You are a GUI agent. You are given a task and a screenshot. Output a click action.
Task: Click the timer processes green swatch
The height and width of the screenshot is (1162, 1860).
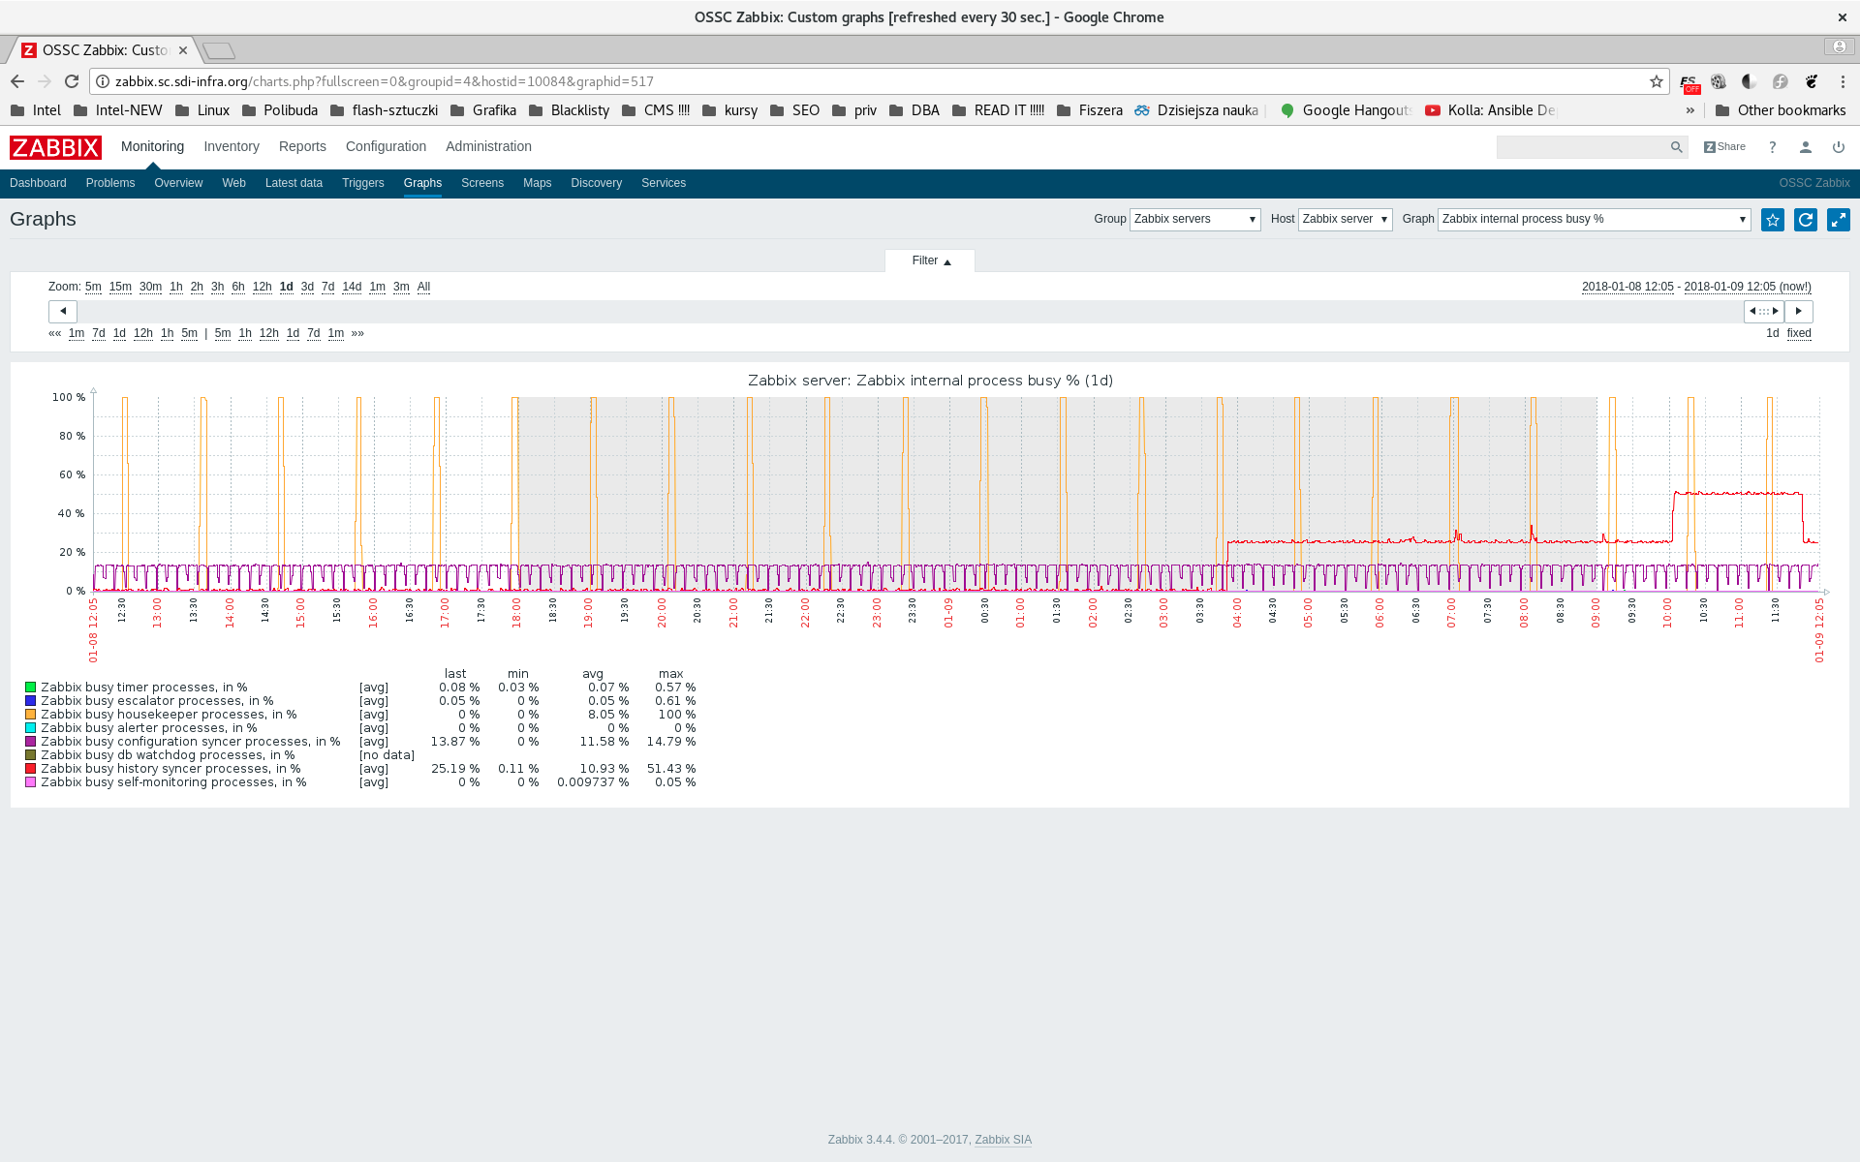[x=30, y=688]
